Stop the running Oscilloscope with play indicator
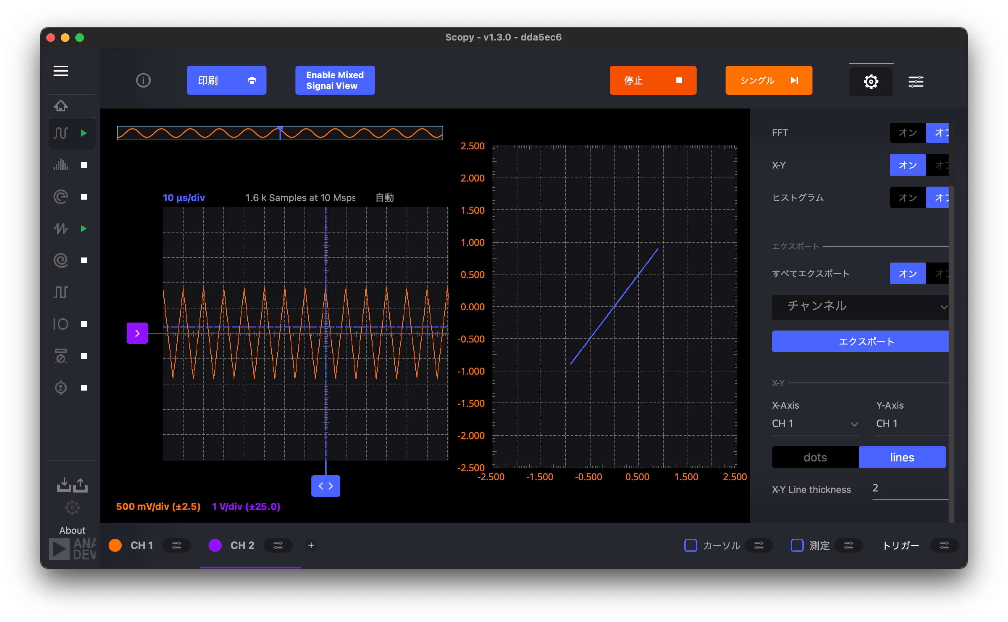 pos(84,133)
